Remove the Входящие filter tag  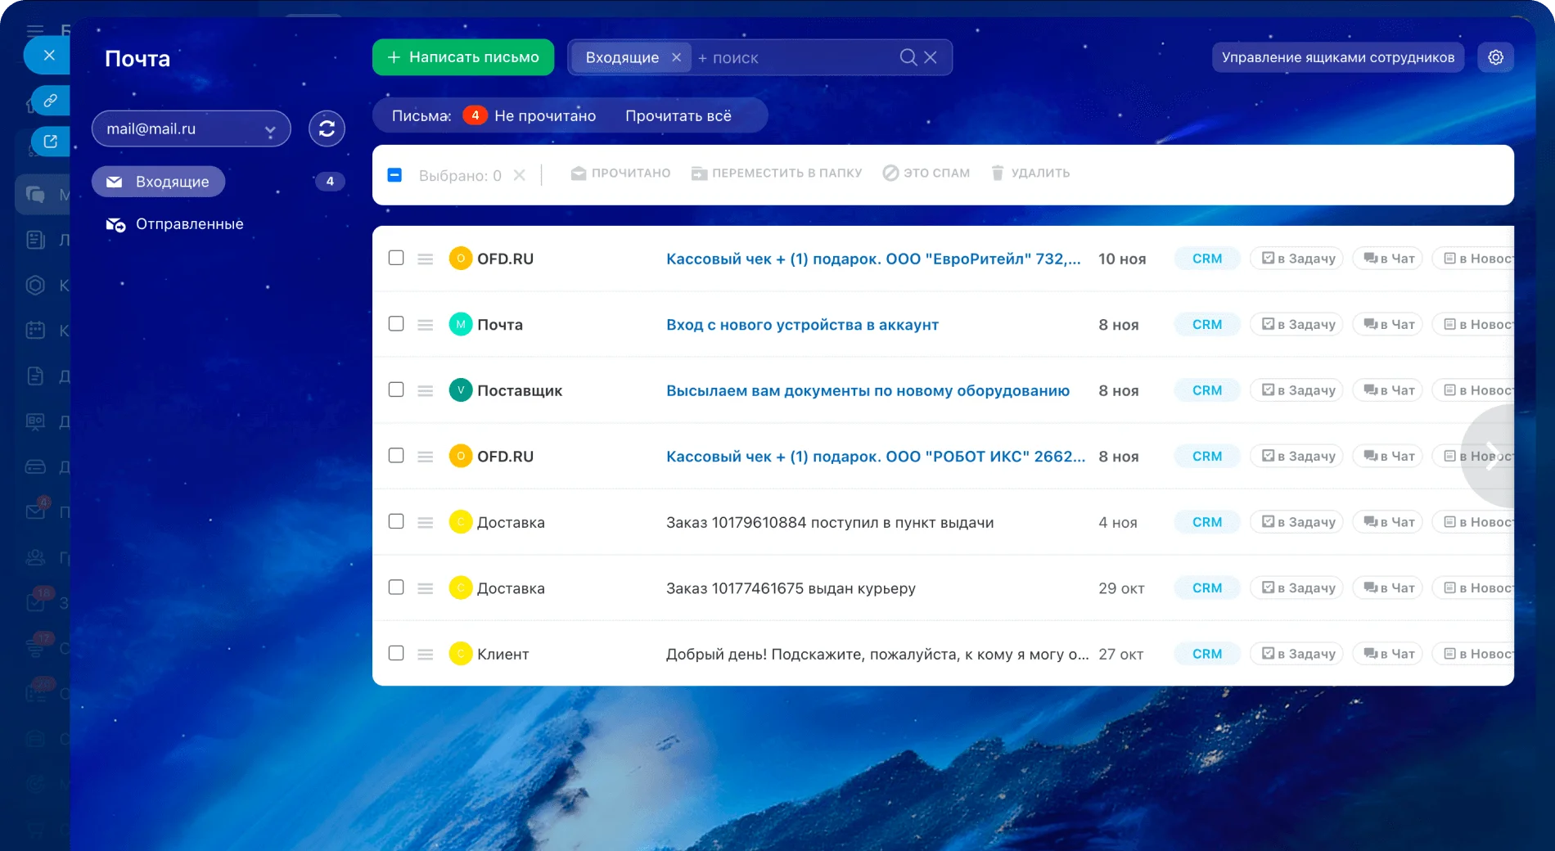coord(676,57)
